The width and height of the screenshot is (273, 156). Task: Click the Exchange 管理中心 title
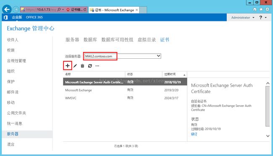pyautogui.click(x=31, y=29)
